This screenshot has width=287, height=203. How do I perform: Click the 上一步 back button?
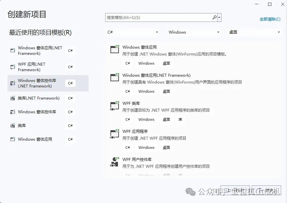coord(235,190)
